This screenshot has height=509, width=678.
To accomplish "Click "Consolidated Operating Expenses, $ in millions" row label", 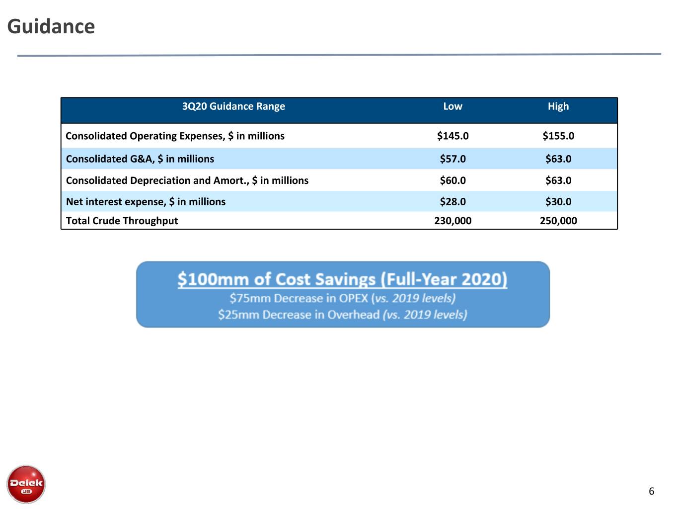I will [x=175, y=136].
